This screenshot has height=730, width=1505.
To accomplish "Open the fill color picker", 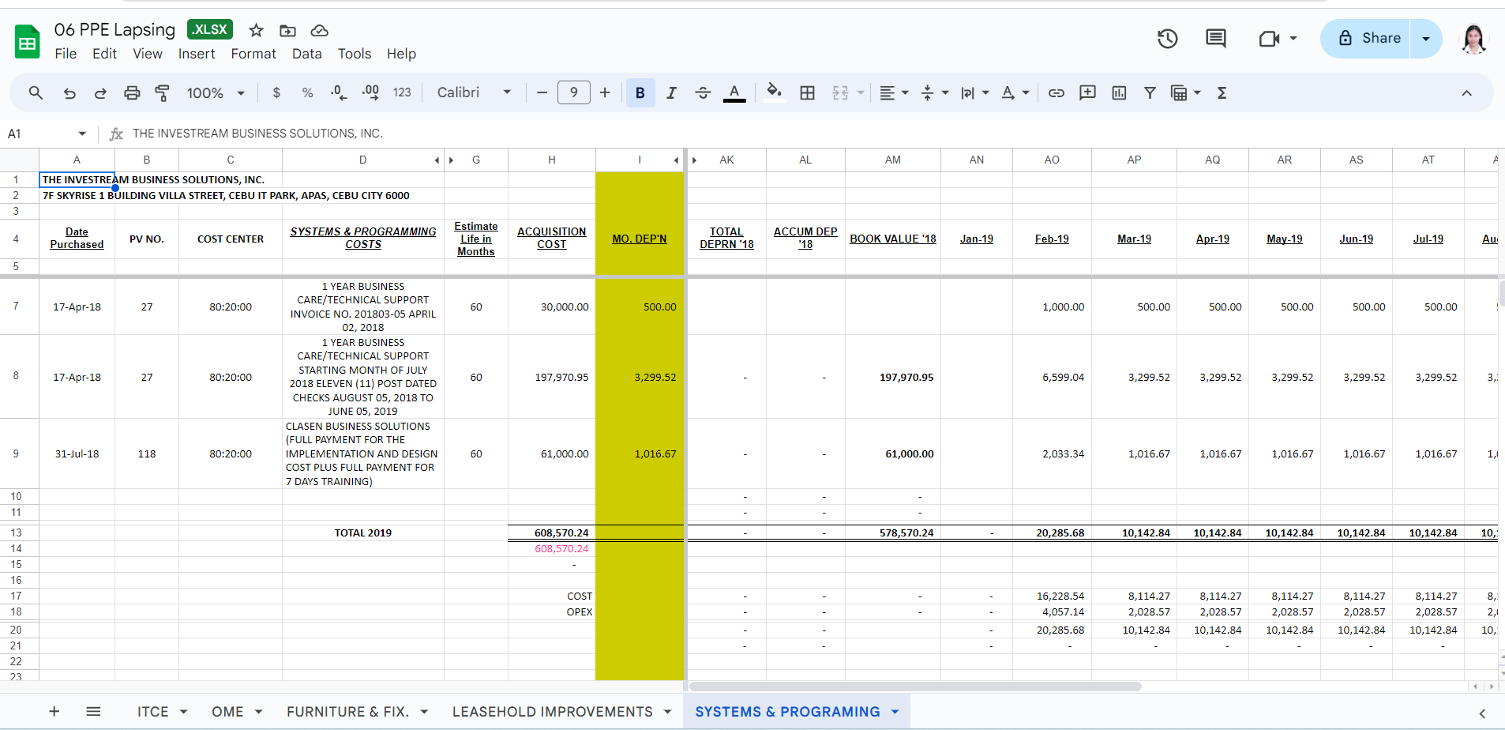I will coord(774,93).
